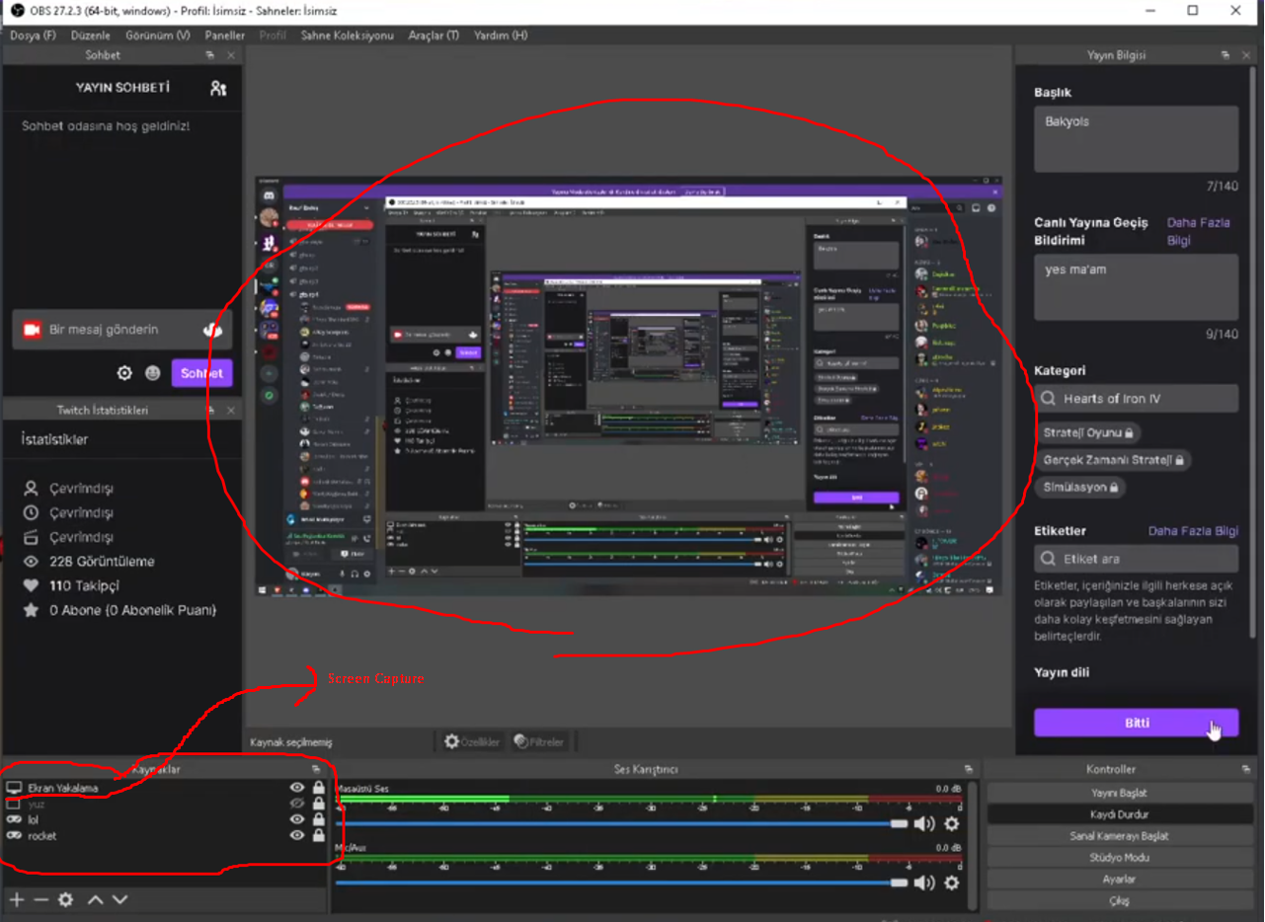The image size is (1265, 922).
Task: Click the Masaüstü Ses volume slider
Action: [x=623, y=823]
